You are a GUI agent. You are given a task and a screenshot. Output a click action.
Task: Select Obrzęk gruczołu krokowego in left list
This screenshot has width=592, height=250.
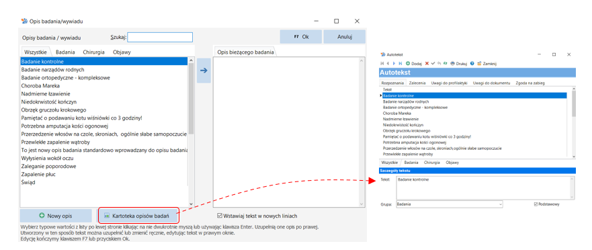pos(104,110)
